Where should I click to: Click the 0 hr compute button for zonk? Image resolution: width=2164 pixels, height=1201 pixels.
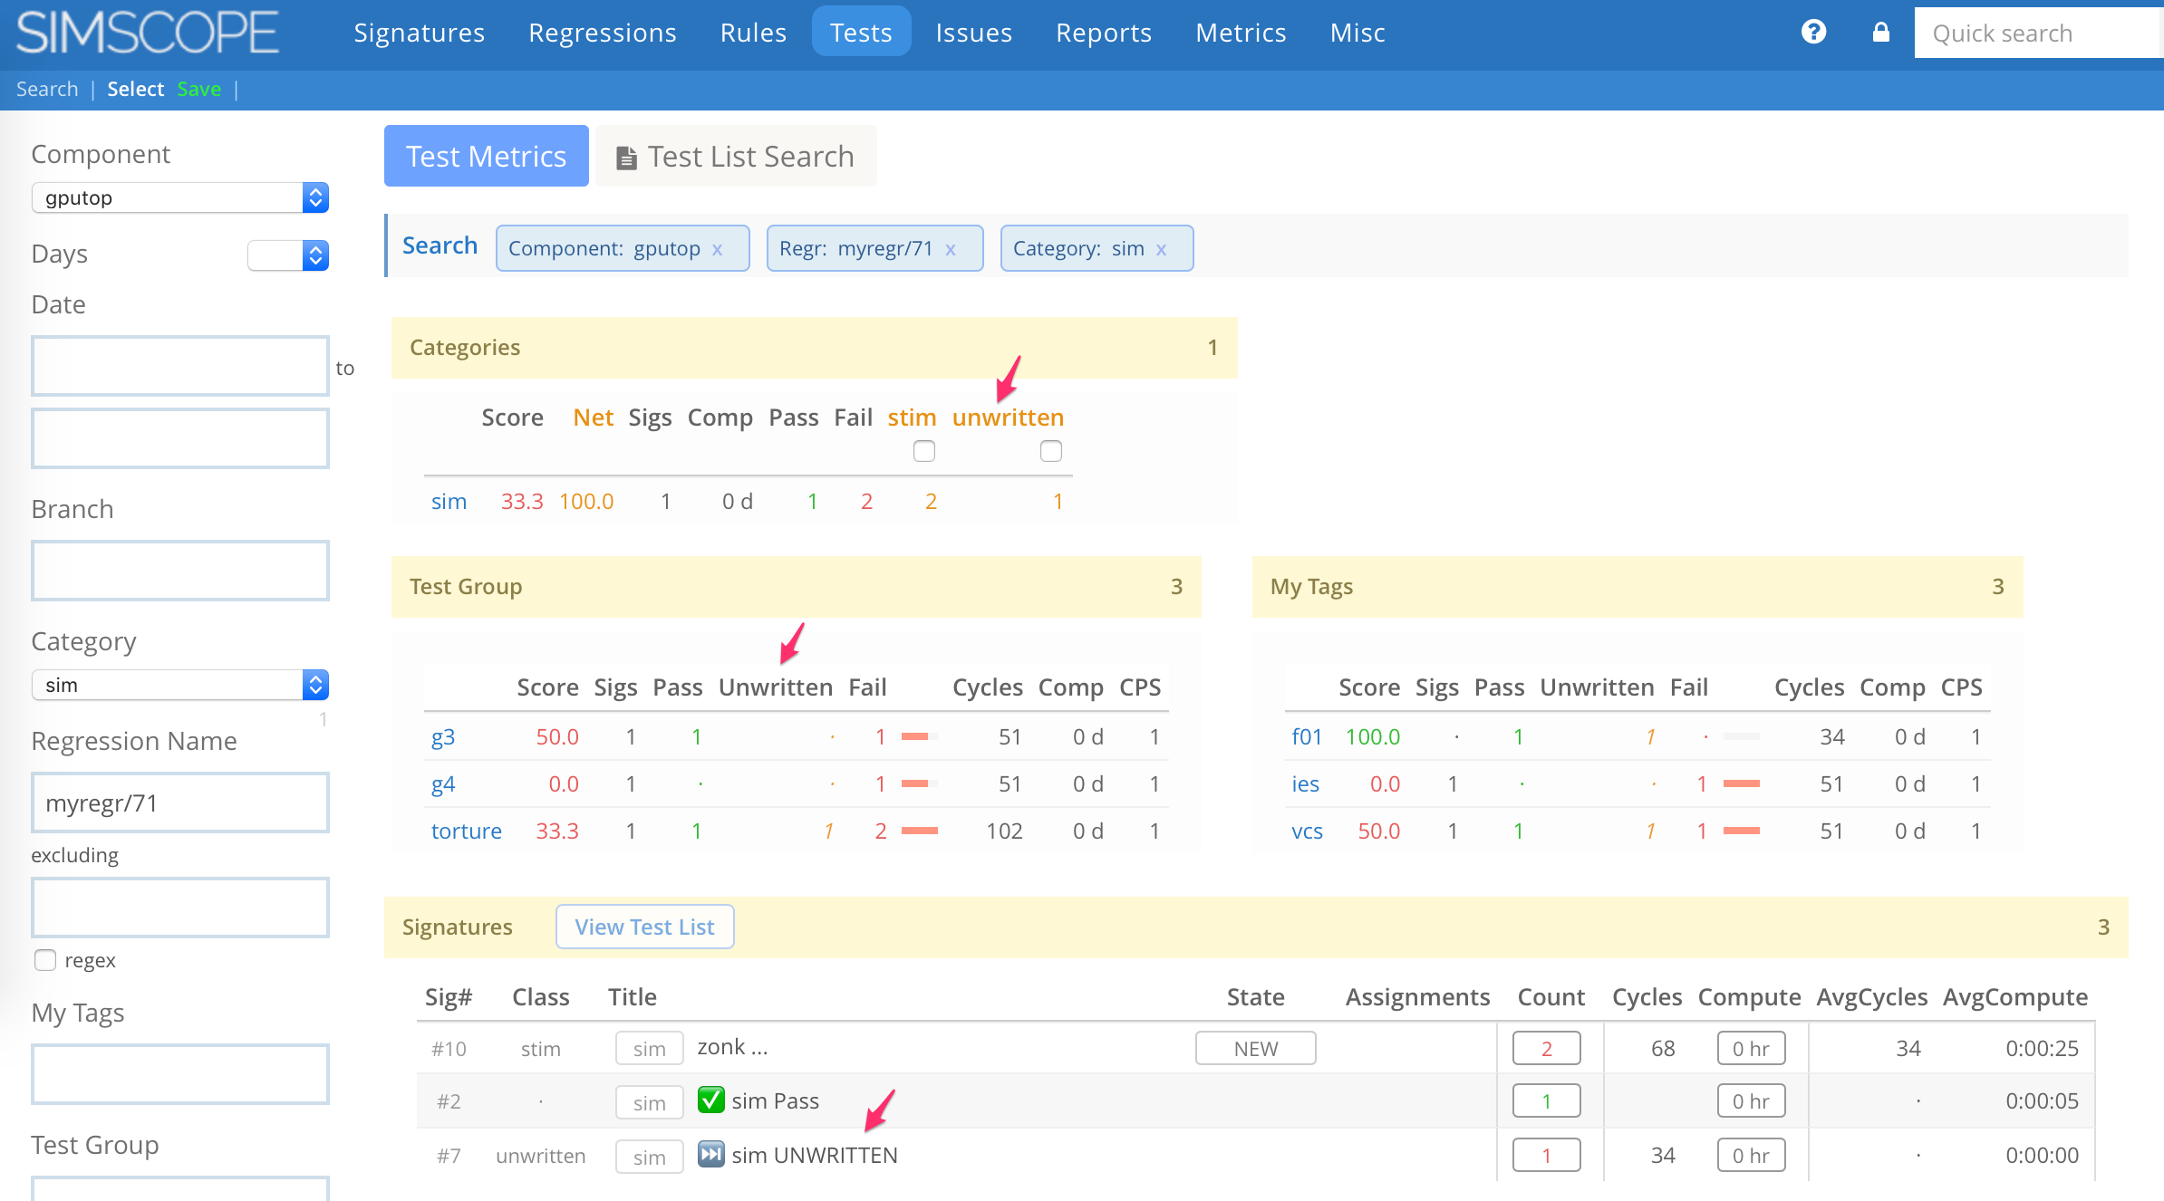1751,1049
